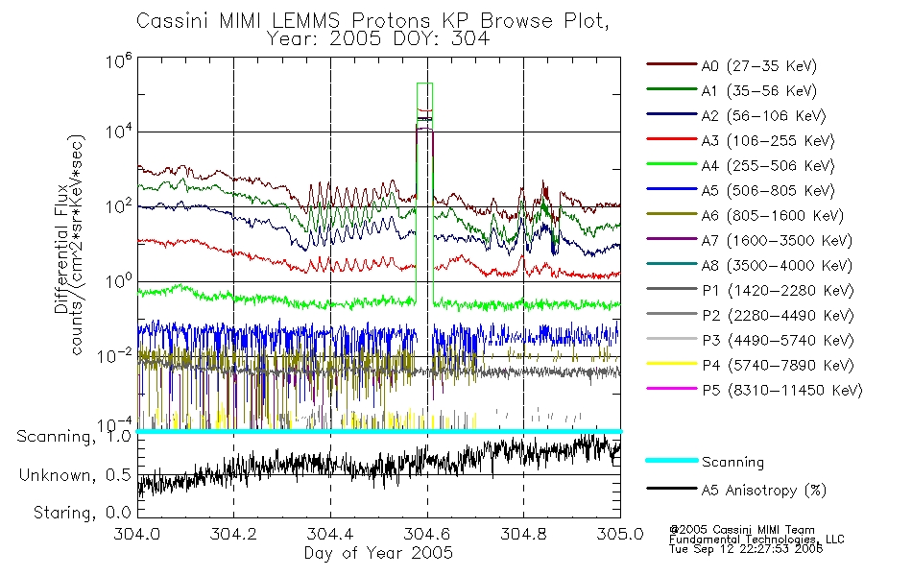Click the green spike peak near 304.6
Screen dimensions: 912x576
point(424,84)
